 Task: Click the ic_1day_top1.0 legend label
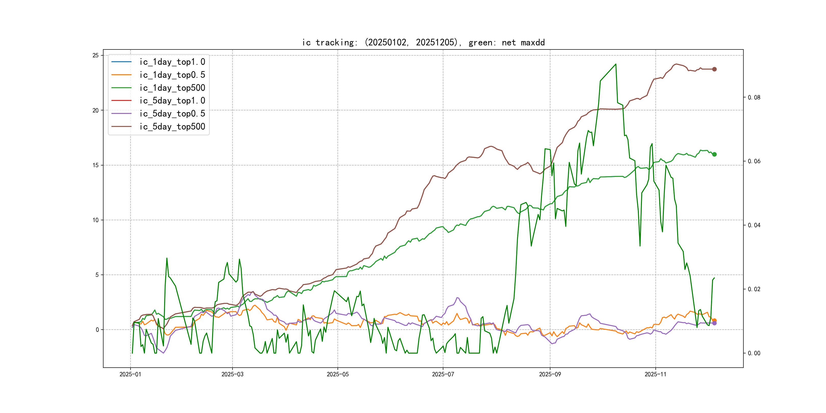pos(172,62)
